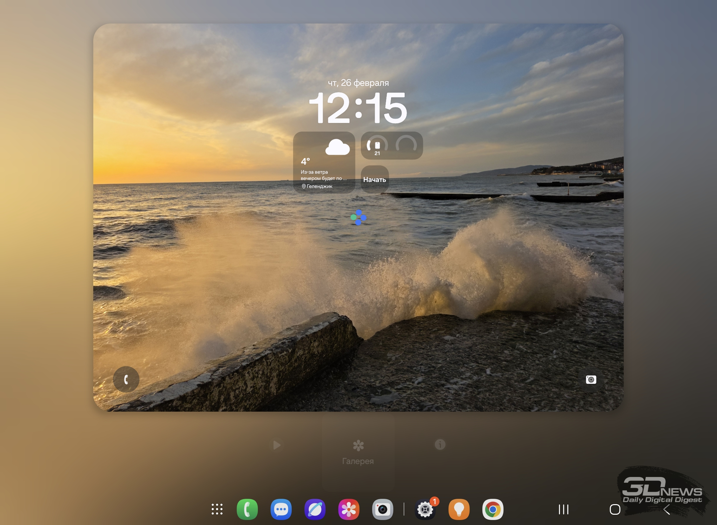Launch the orange lightbulb Tips app

coord(459,509)
